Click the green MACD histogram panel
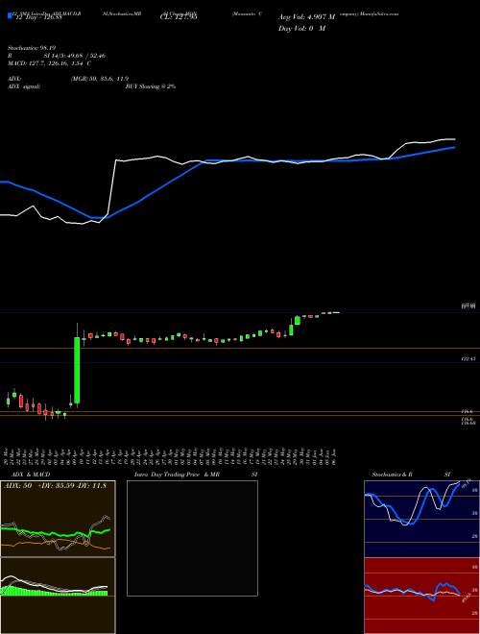Viewport: 480px width, 634px height. 58,596
